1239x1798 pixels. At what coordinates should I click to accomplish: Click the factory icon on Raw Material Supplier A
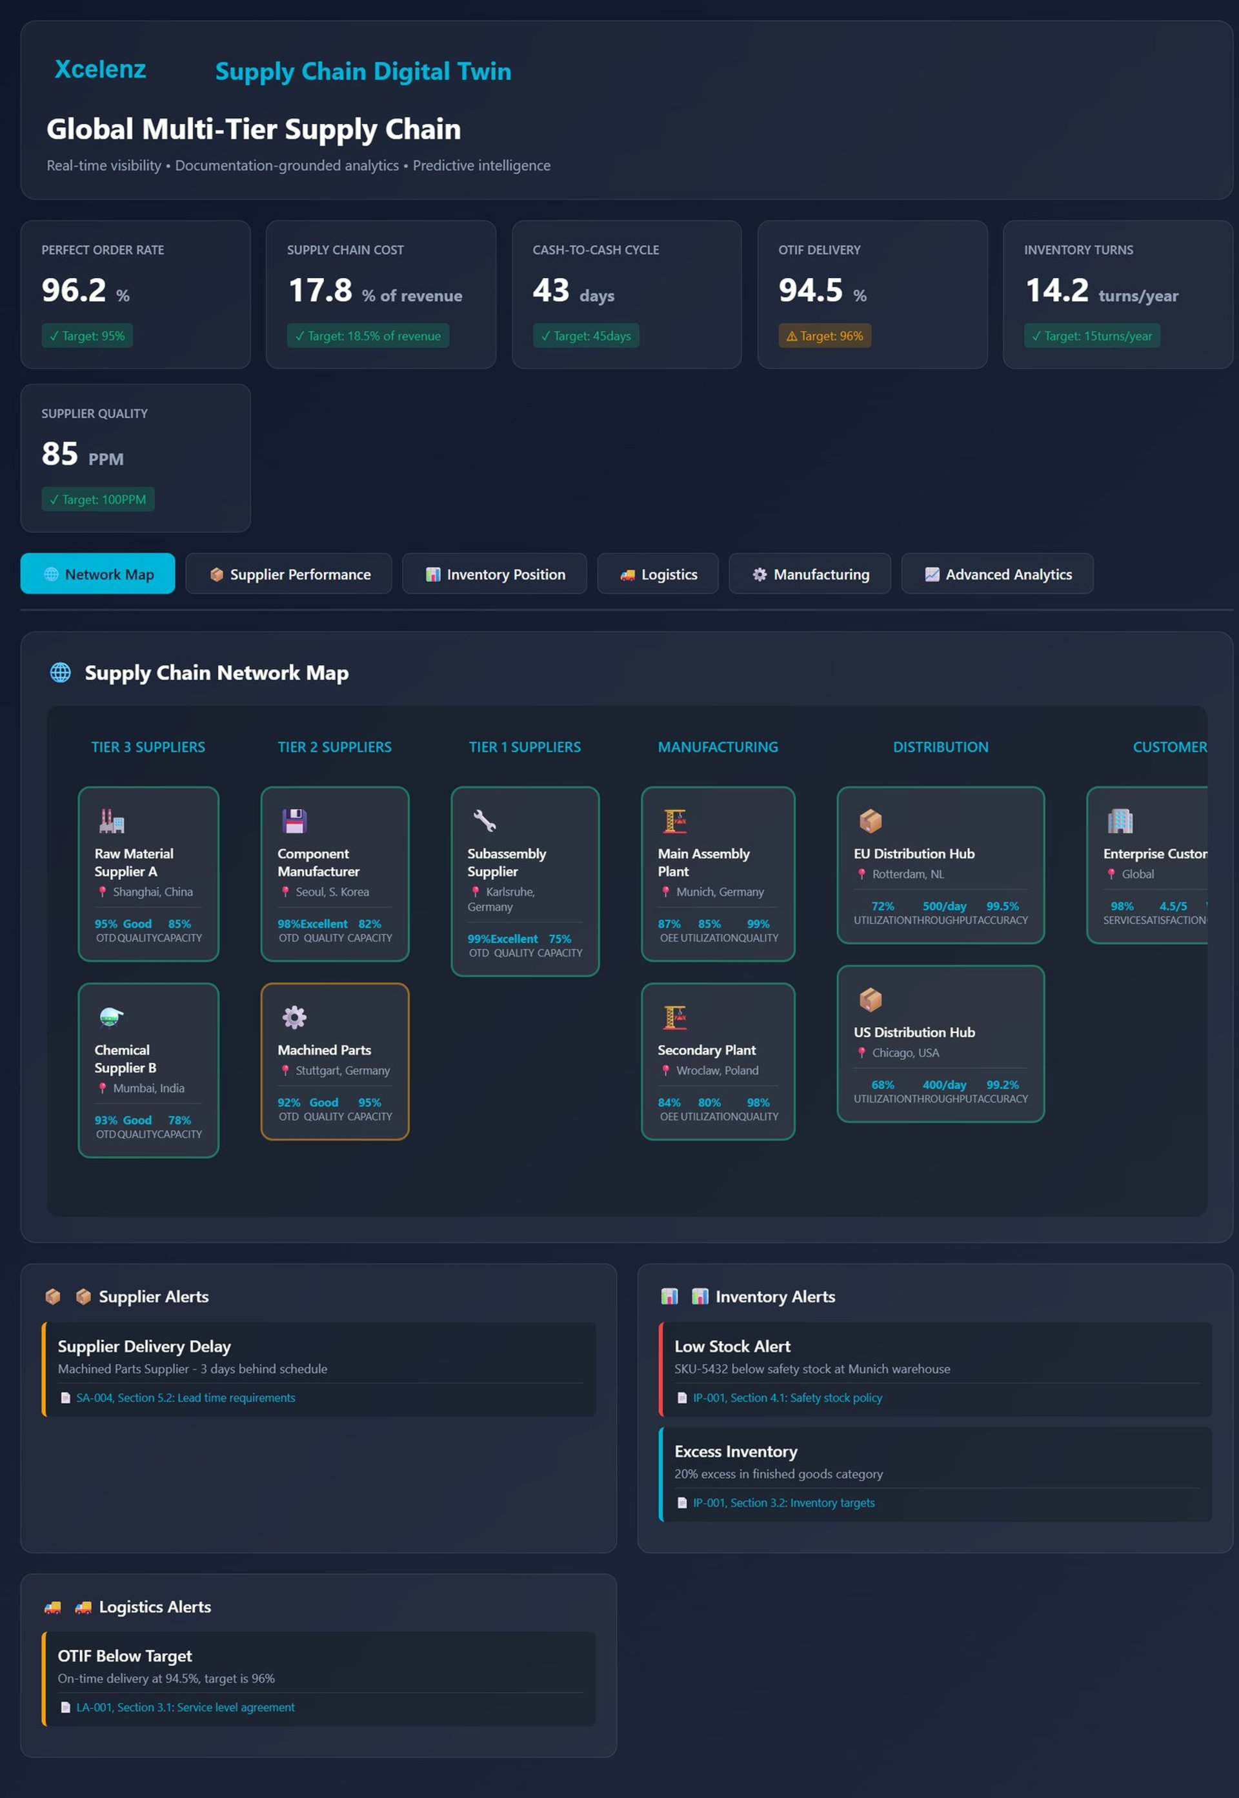coord(112,820)
